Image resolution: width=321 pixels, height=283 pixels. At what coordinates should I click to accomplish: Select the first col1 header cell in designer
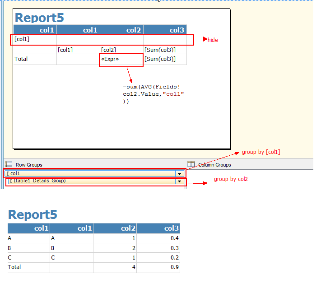click(35, 30)
